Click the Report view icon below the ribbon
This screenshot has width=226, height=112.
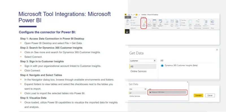[x=127, y=31]
